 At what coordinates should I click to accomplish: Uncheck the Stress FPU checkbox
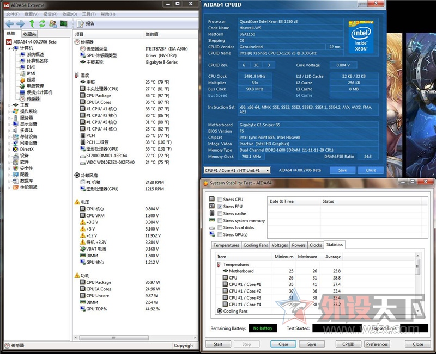[x=220, y=207]
